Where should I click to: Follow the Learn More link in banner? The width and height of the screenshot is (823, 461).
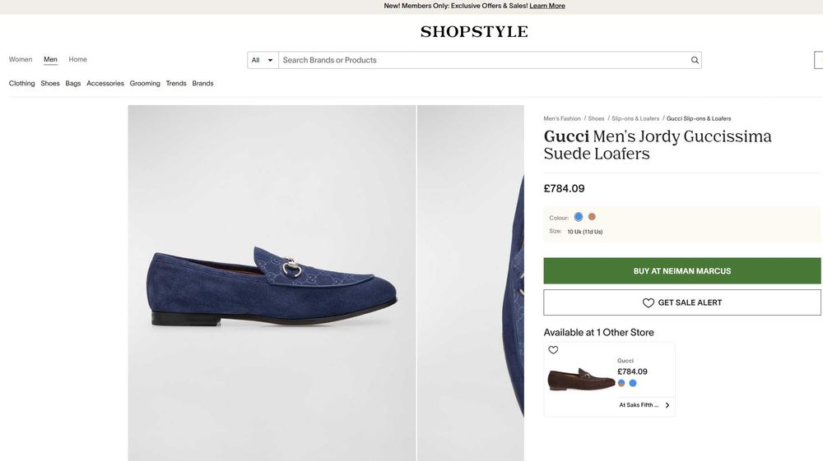click(x=547, y=6)
